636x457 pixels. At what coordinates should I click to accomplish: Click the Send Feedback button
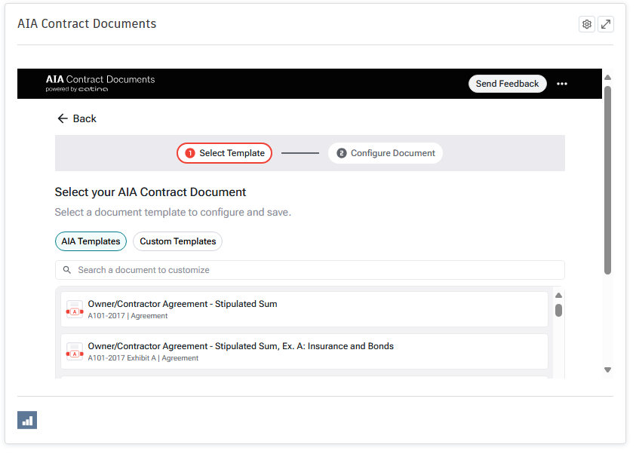508,84
